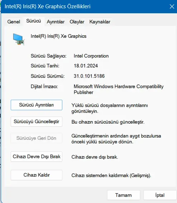Open the Olaylar tab
Image resolution: width=177 pixels, height=203 pixels.
[x=77, y=22]
